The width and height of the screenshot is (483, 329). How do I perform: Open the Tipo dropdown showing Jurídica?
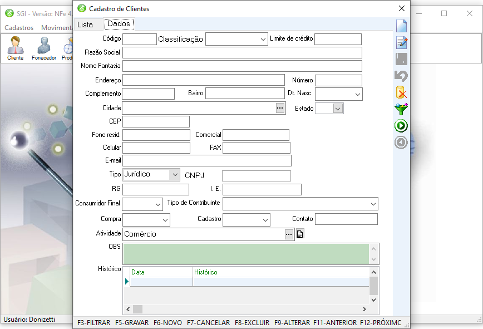click(175, 175)
